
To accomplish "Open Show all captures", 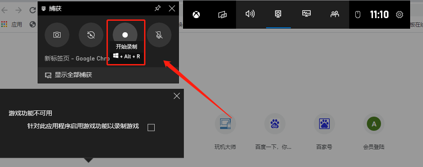I will (x=69, y=75).
